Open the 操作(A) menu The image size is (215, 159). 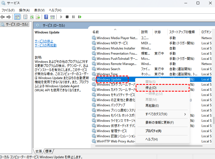(24, 10)
